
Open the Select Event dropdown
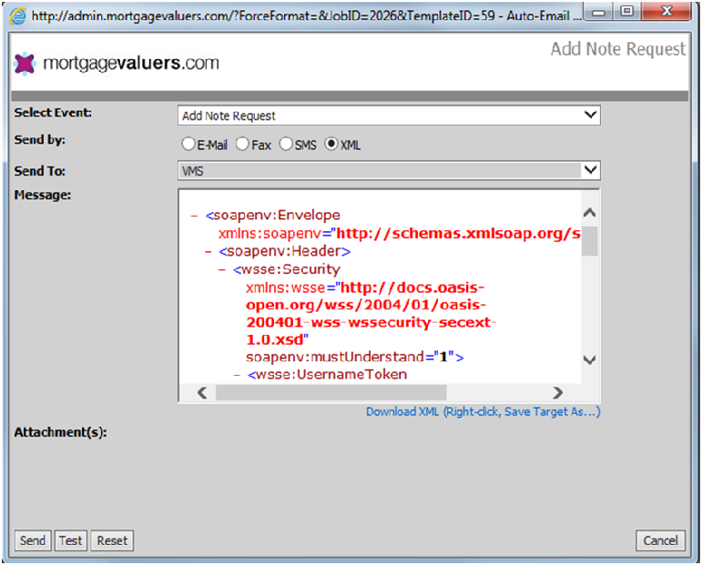point(389,116)
